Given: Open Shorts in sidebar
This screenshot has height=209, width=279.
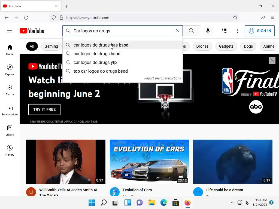Looking at the screenshot, I should (10, 90).
